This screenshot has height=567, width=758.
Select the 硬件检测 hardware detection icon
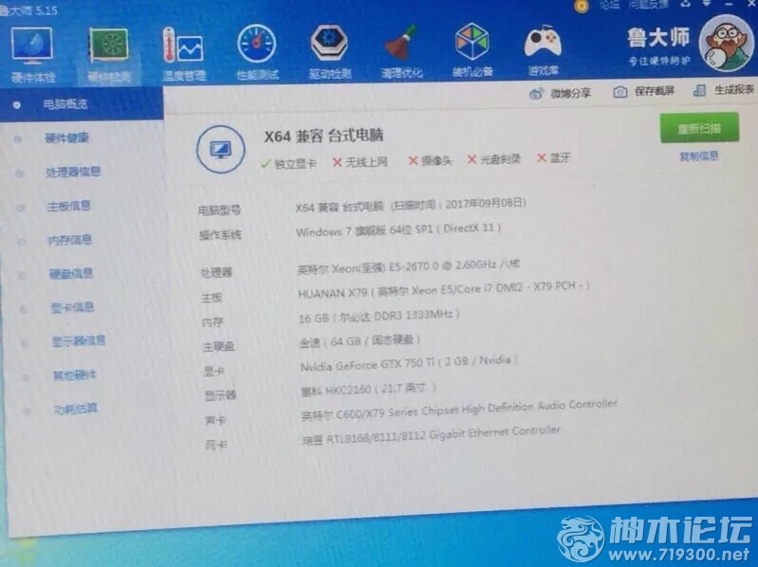[108, 54]
